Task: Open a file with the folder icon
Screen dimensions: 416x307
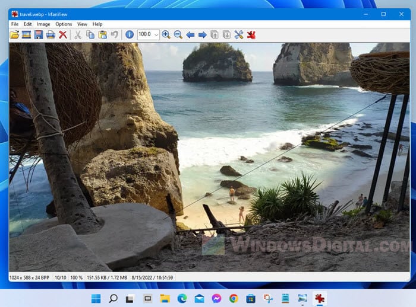Action: [14, 34]
